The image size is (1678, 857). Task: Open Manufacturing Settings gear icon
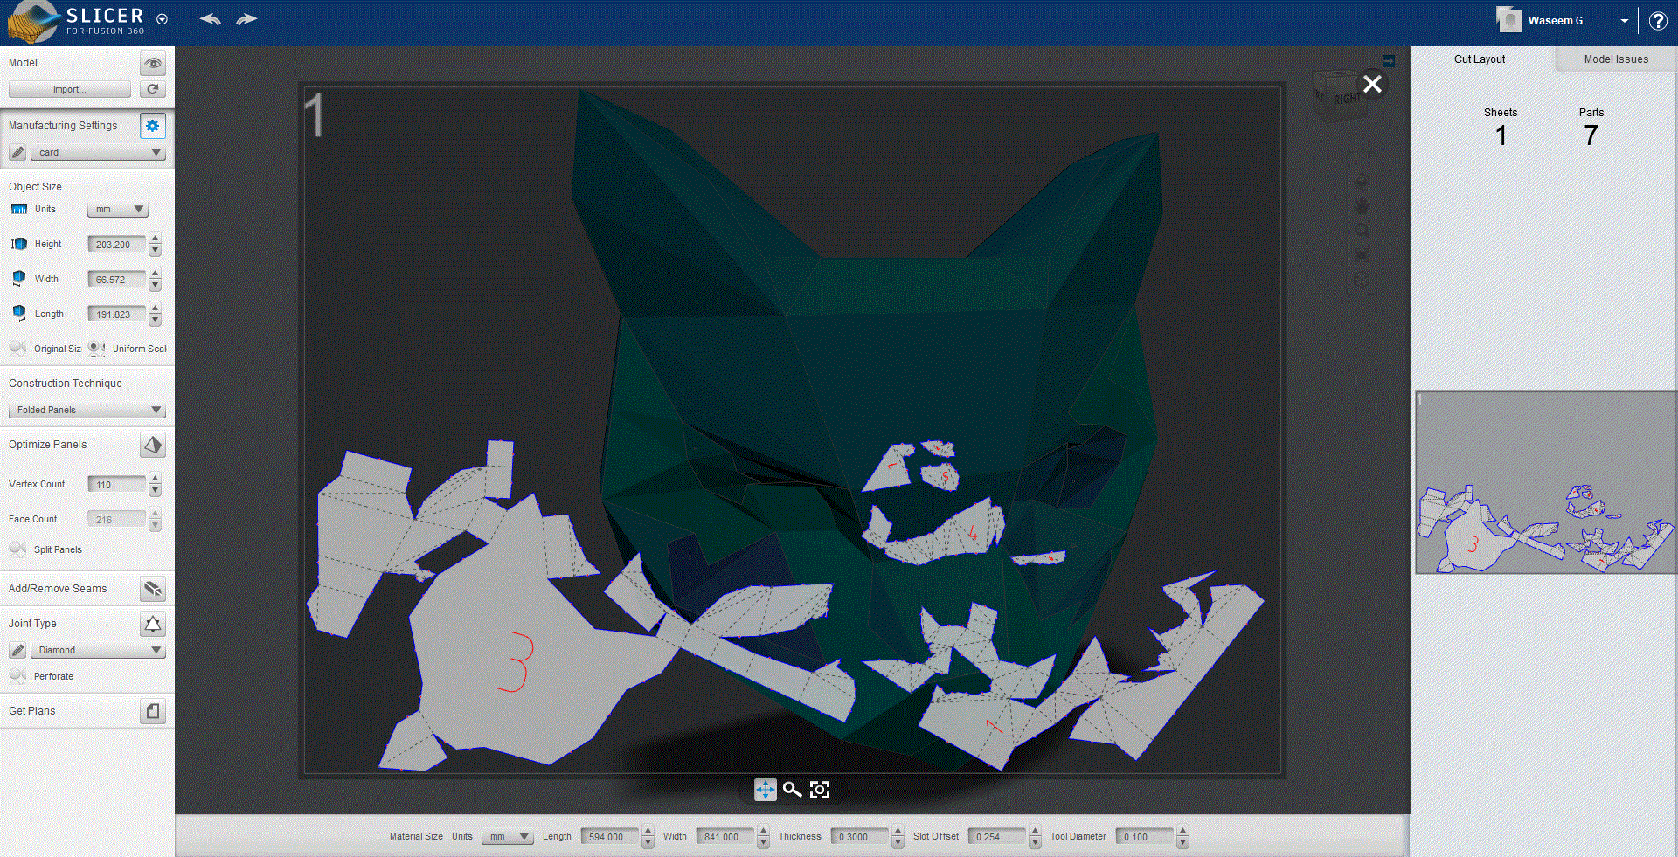pos(153,126)
